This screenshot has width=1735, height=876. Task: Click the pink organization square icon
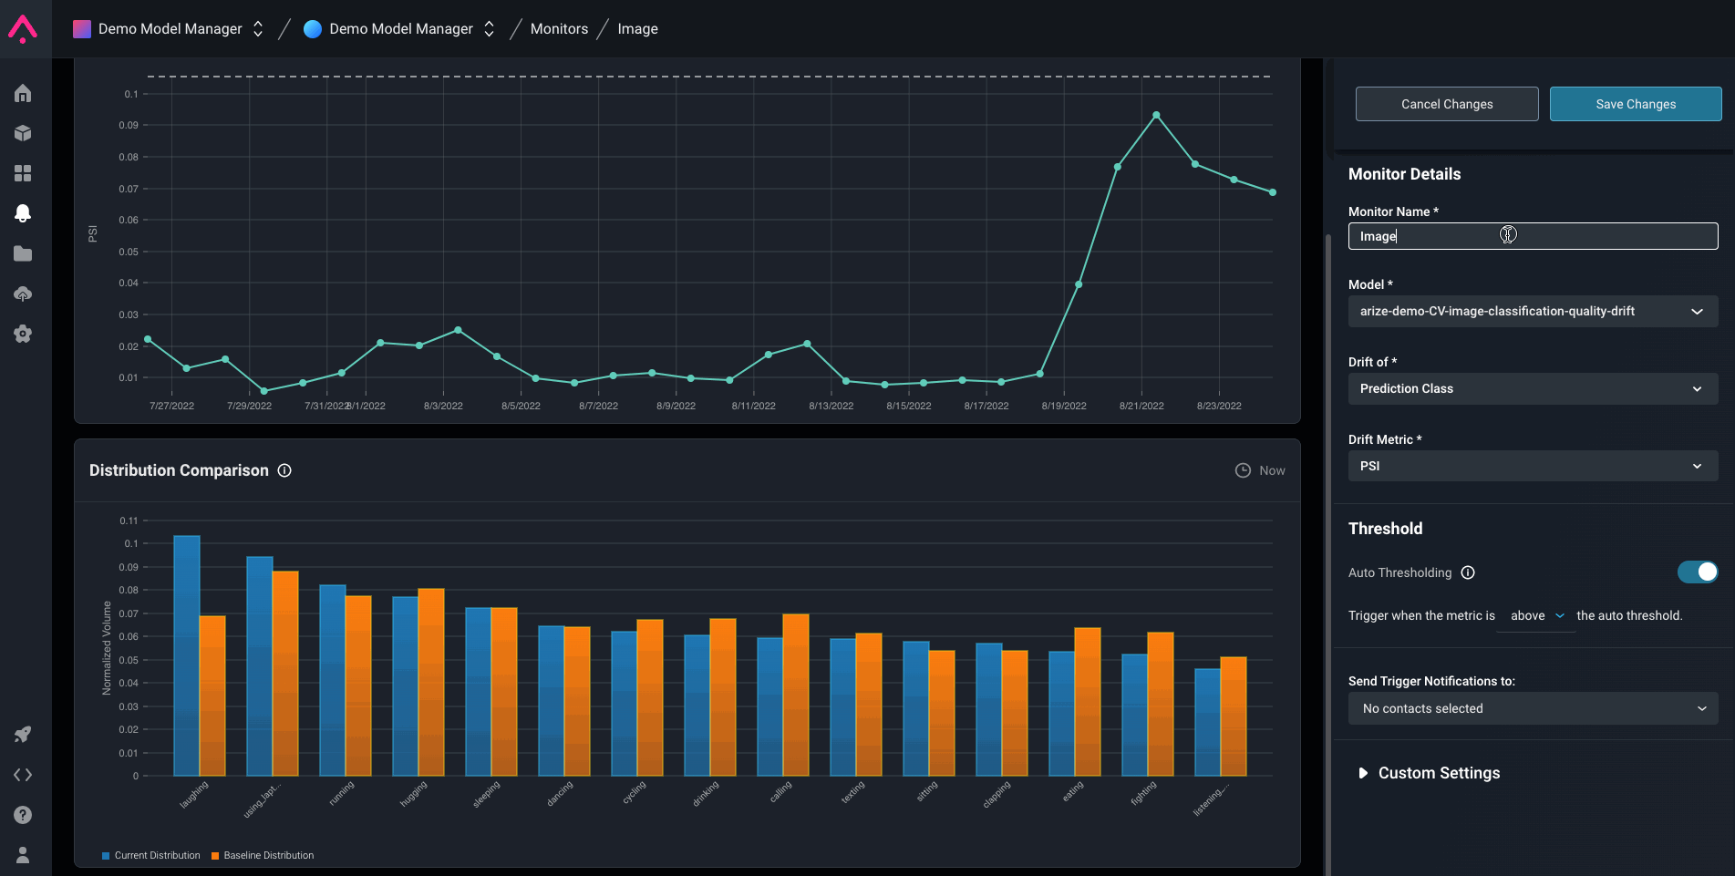pos(82,29)
